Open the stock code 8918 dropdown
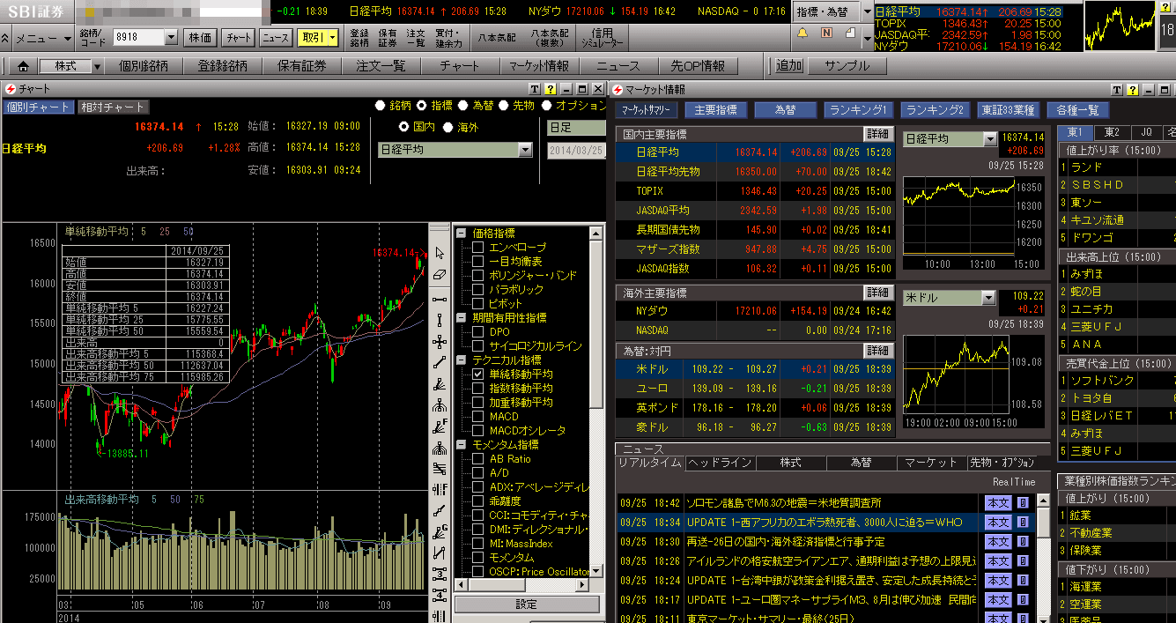 [x=171, y=38]
